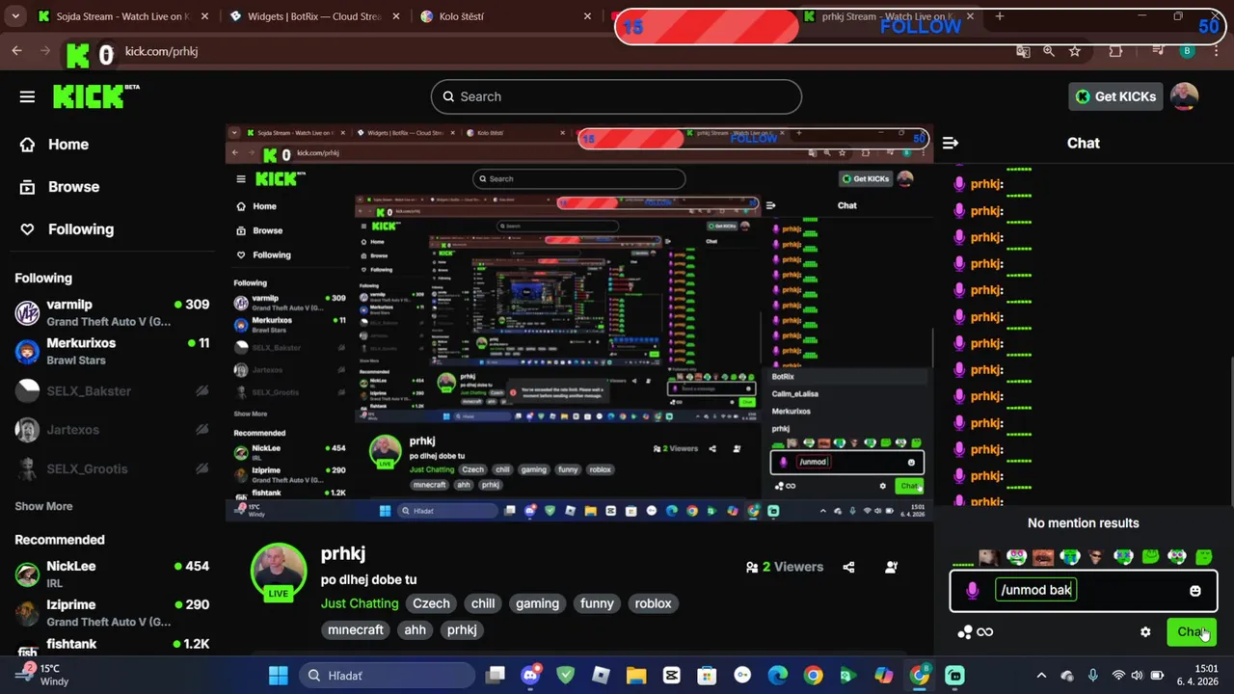Open File Explorer from the taskbar
This screenshot has width=1234, height=694.
635,675
